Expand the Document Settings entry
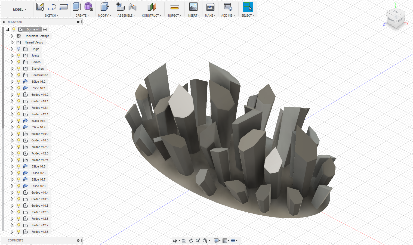The image size is (413, 245). 12,36
